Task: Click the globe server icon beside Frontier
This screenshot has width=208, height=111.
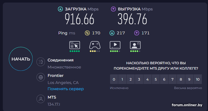Action: [41, 77]
